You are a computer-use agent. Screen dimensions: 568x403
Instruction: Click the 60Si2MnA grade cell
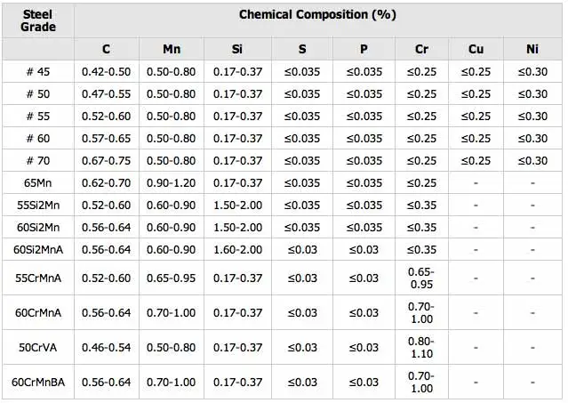37,250
